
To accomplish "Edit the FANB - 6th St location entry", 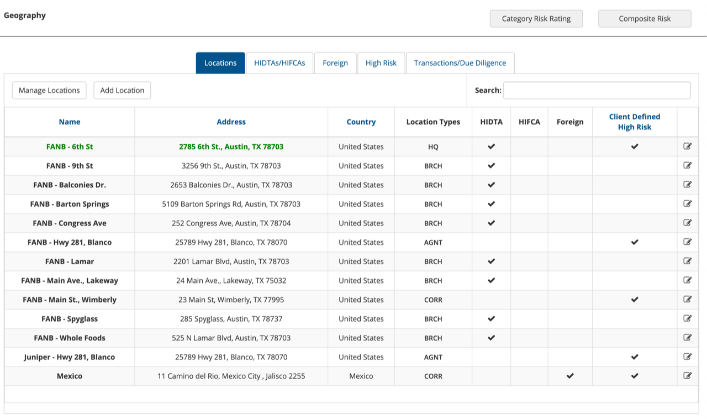I will 688,146.
